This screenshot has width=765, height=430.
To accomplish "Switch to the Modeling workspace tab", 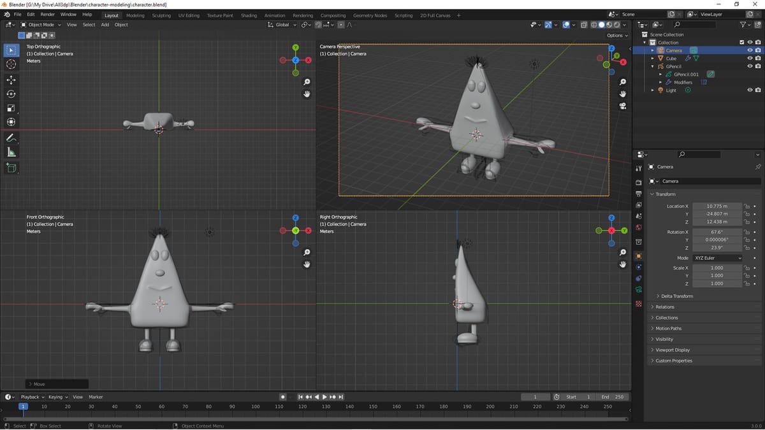I will [135, 15].
